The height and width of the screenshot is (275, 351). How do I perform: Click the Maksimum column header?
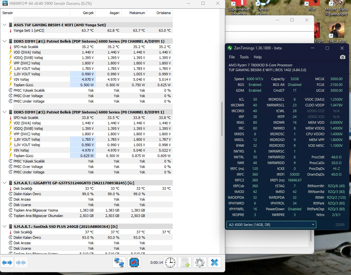[x=134, y=13]
